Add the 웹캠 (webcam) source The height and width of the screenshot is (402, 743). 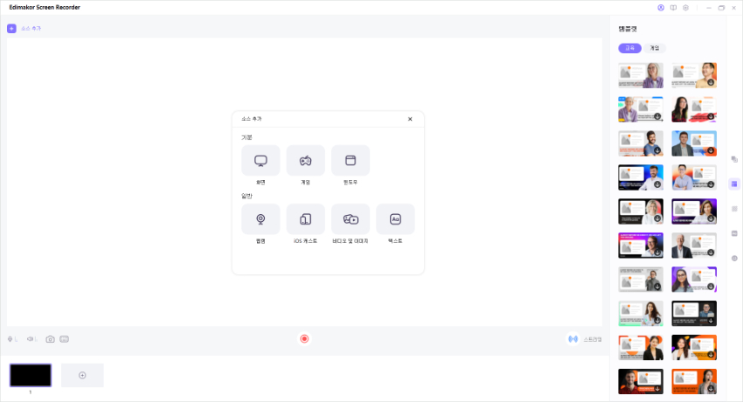pyautogui.click(x=260, y=219)
